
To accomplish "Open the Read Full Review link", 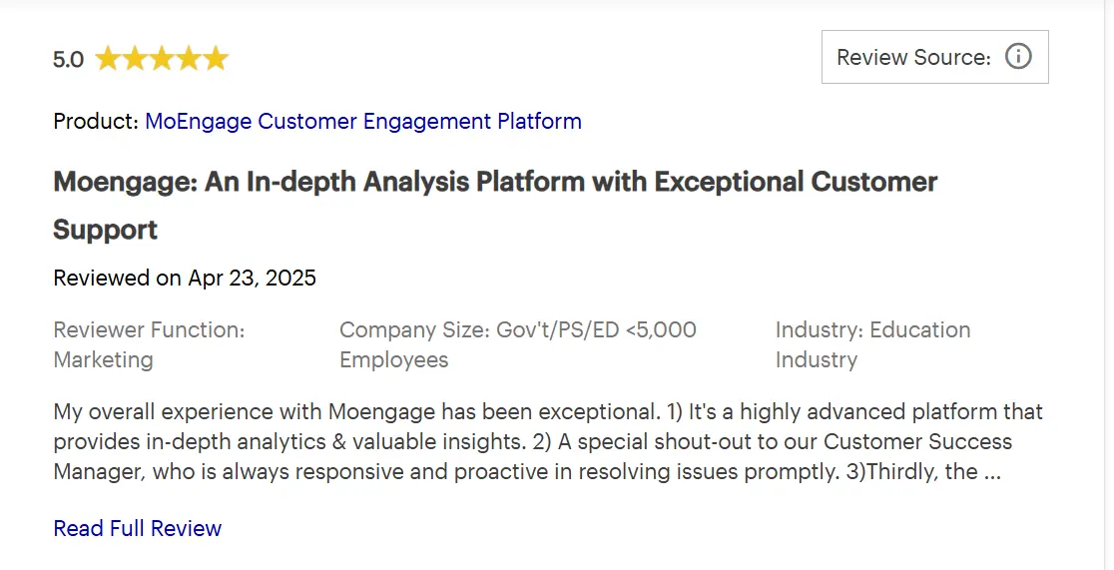I will click(137, 528).
